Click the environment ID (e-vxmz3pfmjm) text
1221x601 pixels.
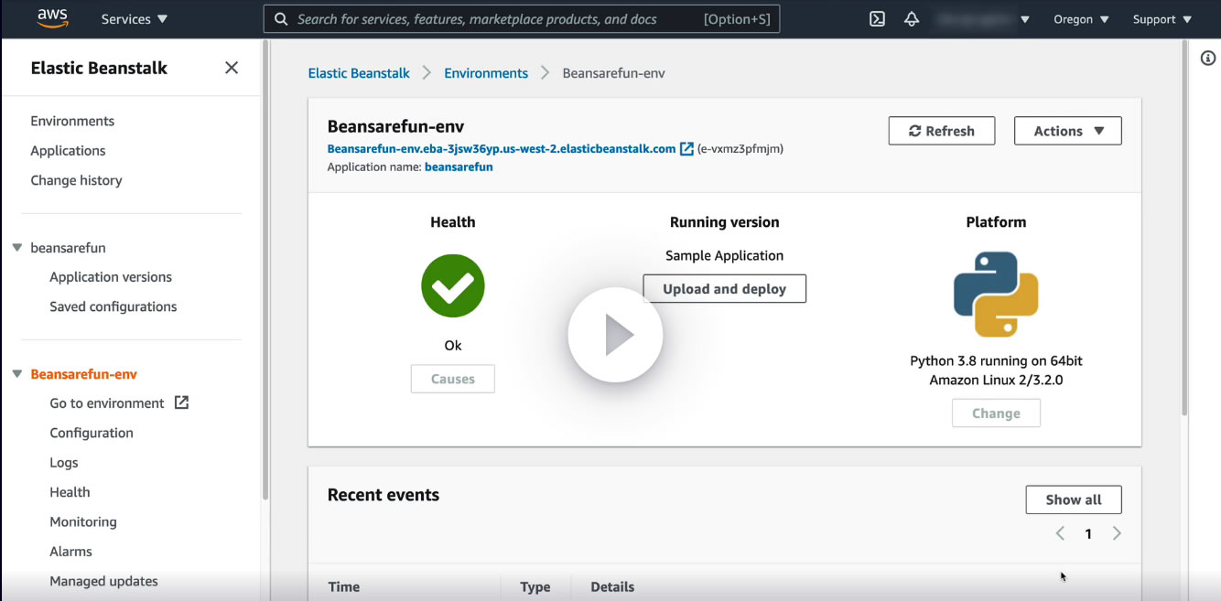[x=740, y=148]
